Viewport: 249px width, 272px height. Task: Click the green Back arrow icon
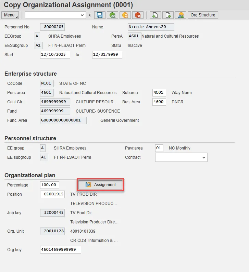113,15
